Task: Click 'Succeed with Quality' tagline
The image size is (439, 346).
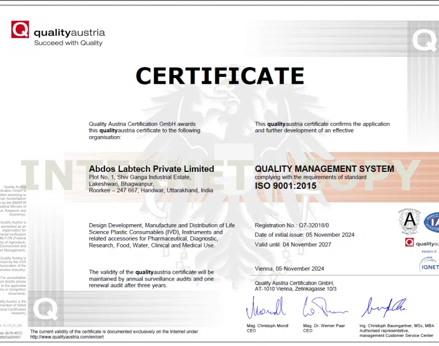Action: (x=68, y=43)
